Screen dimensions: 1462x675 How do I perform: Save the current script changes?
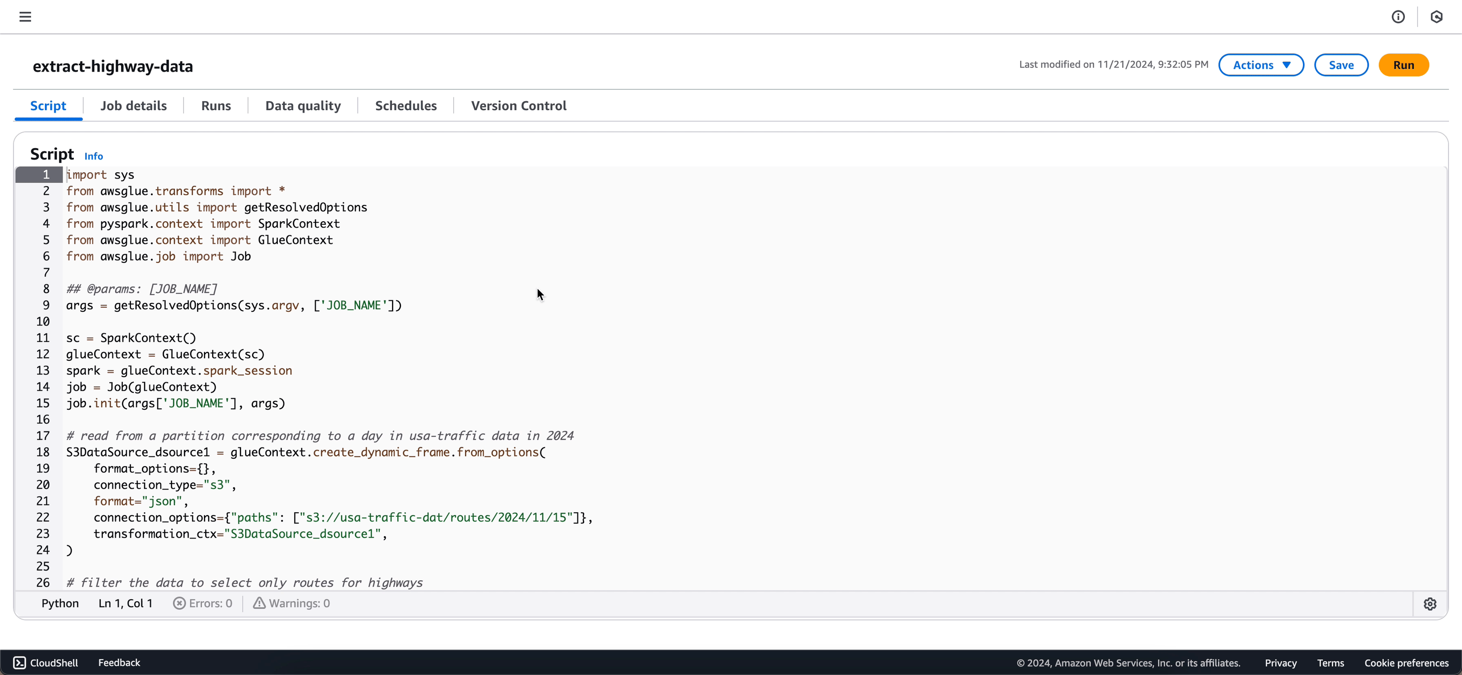click(1341, 64)
